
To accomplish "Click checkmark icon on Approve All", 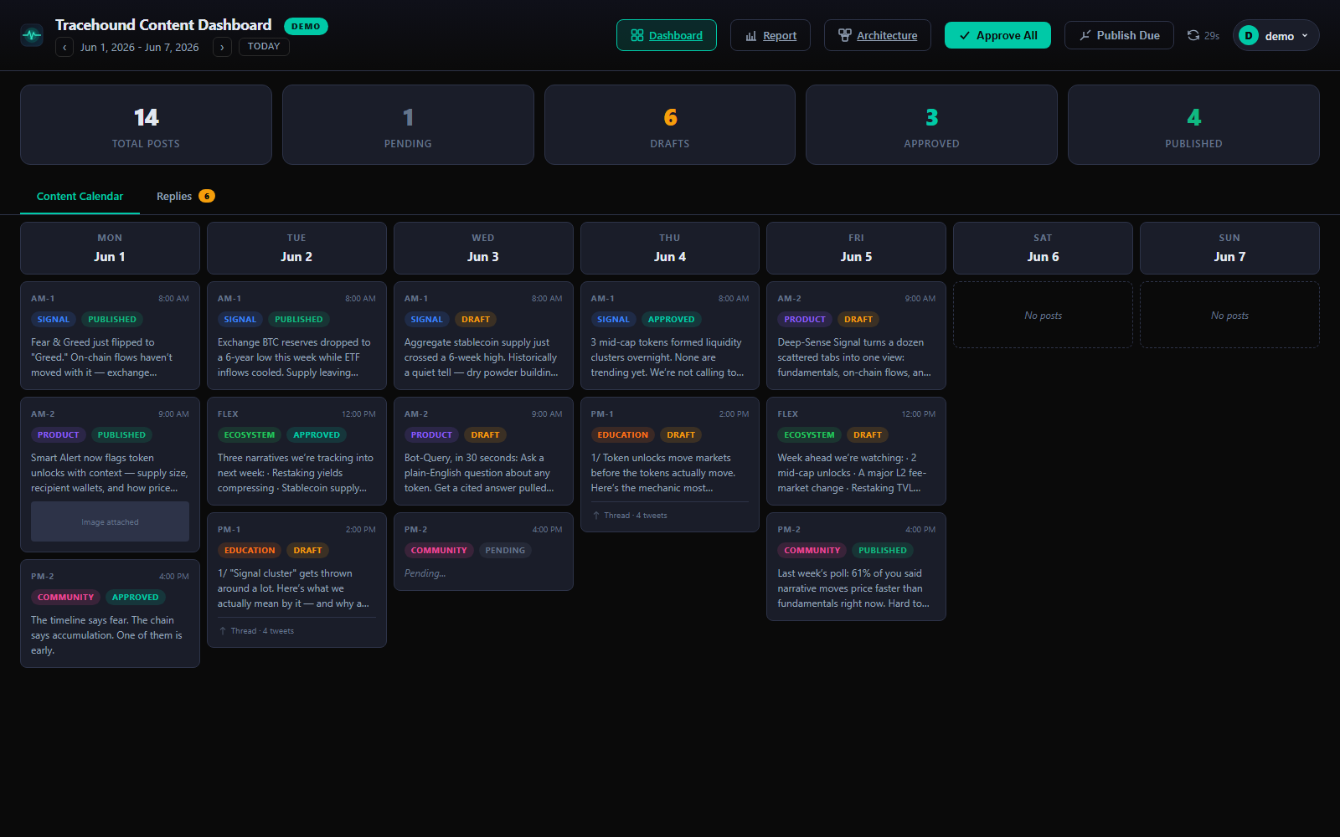I will pyautogui.click(x=965, y=35).
